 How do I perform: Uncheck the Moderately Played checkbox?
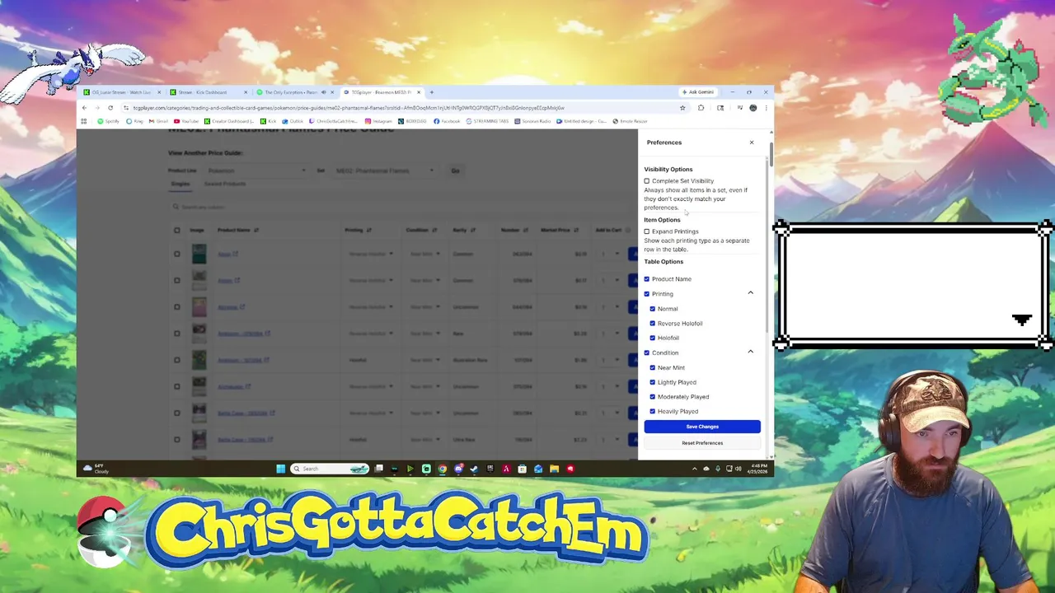653,397
